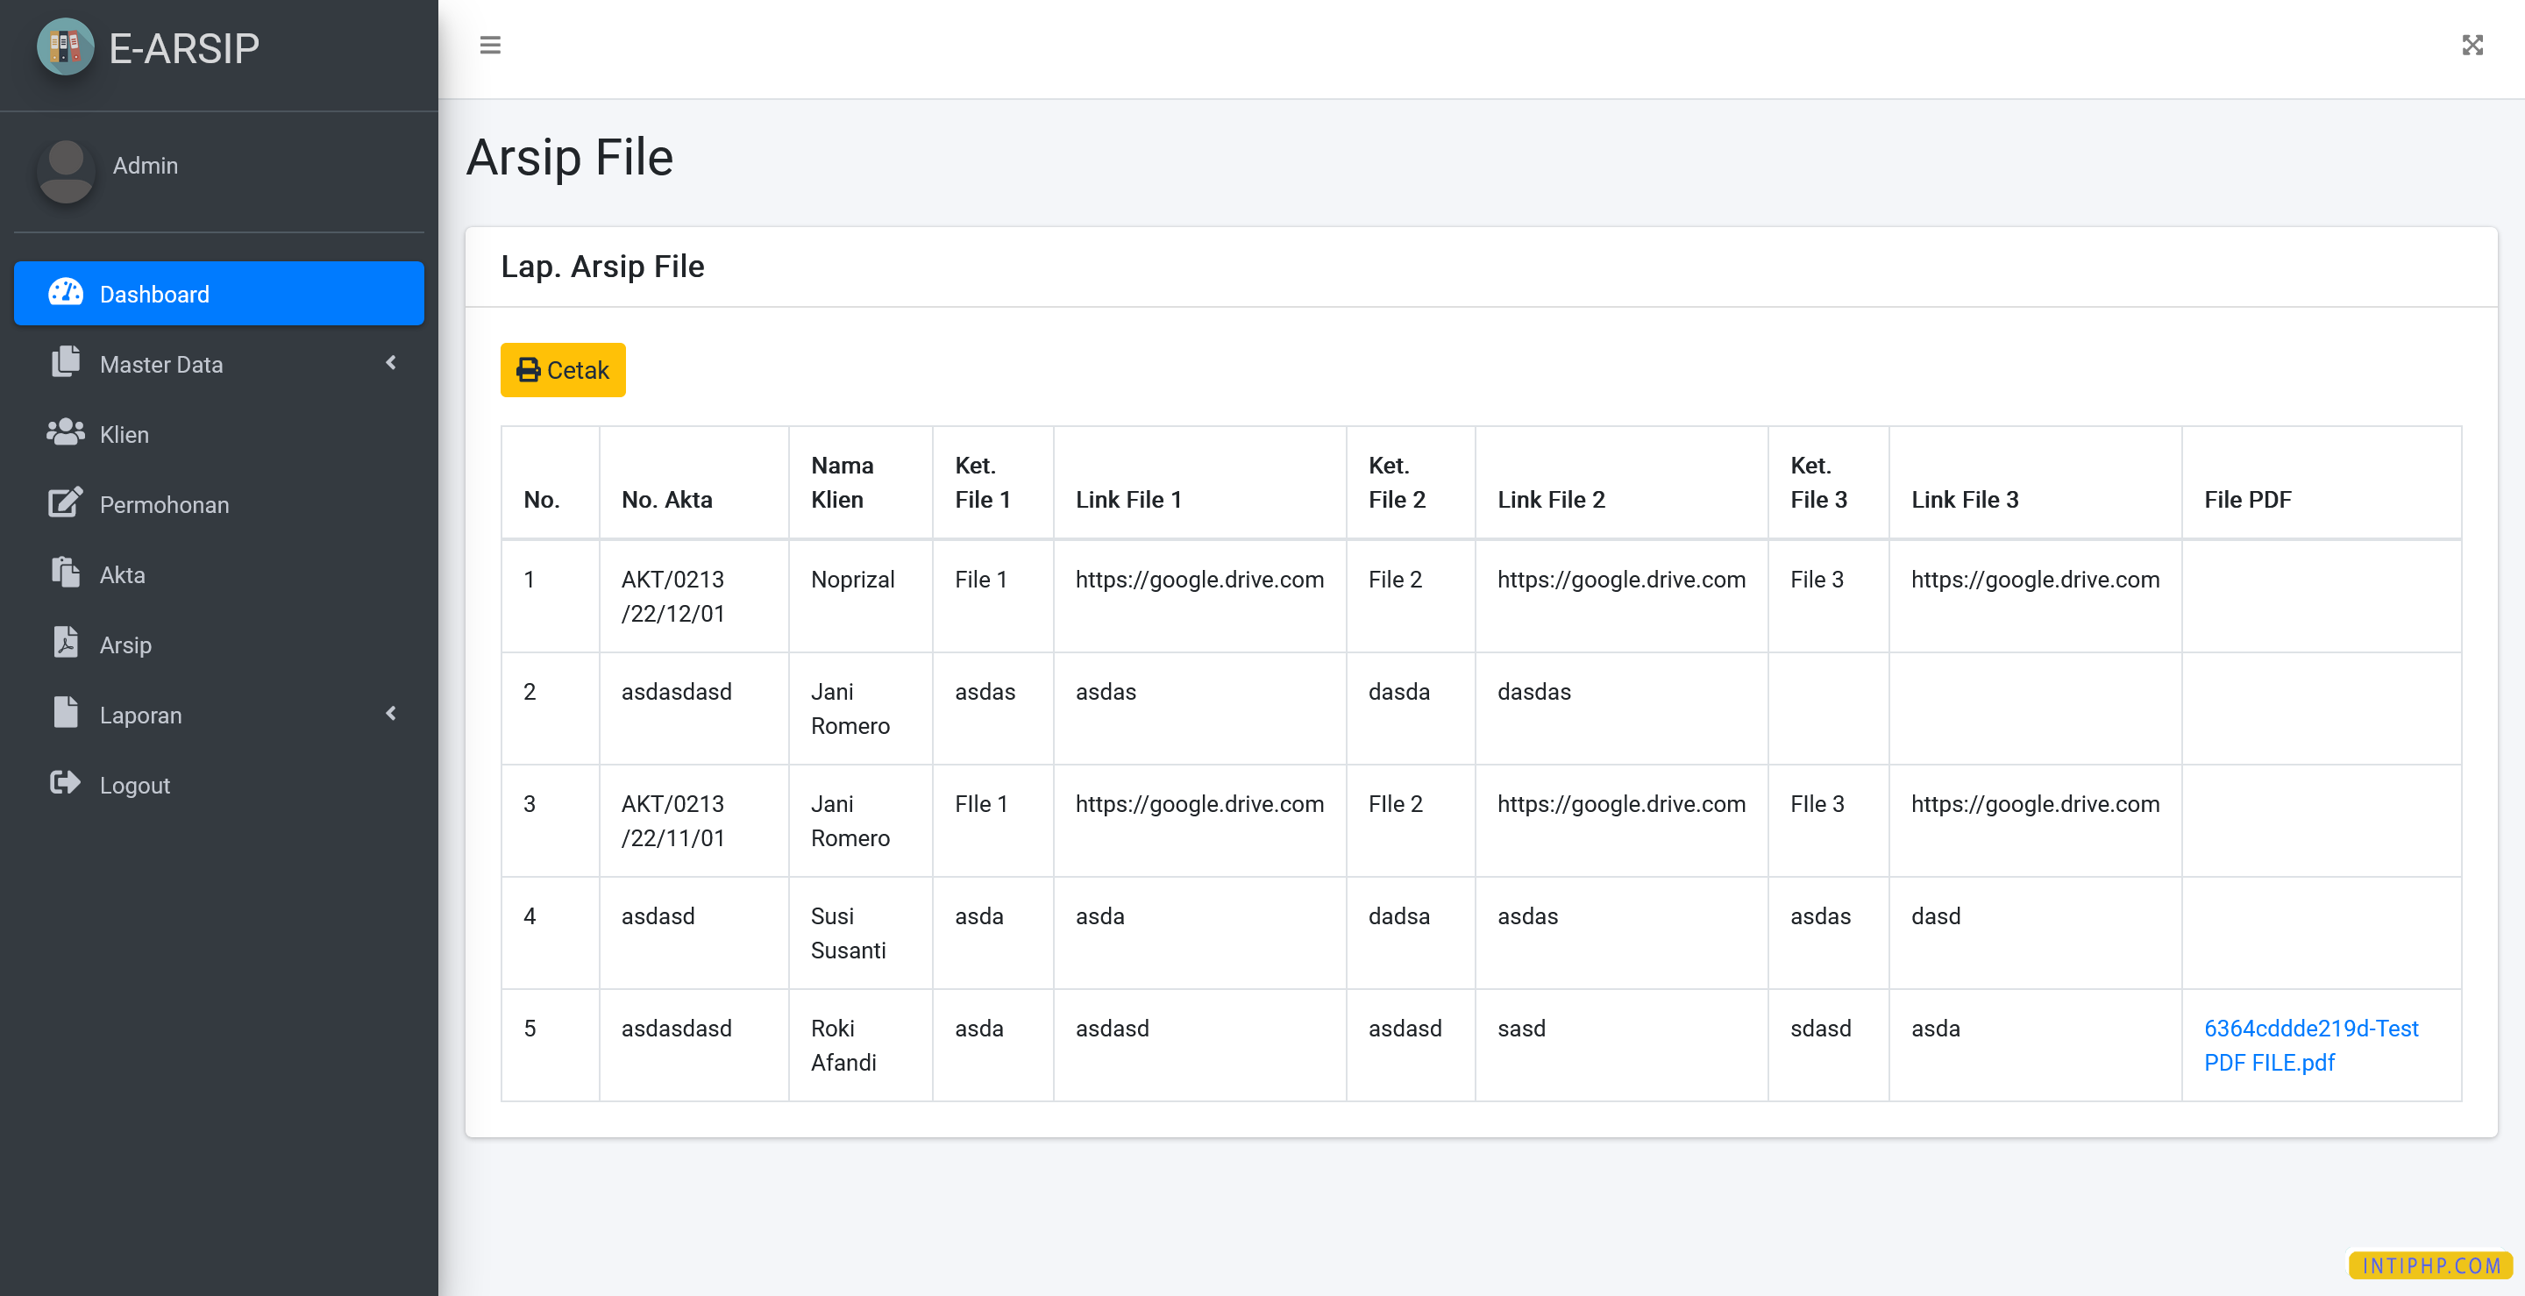Image resolution: width=2525 pixels, height=1296 pixels.
Task: Click the Klien users group icon
Action: [66, 432]
